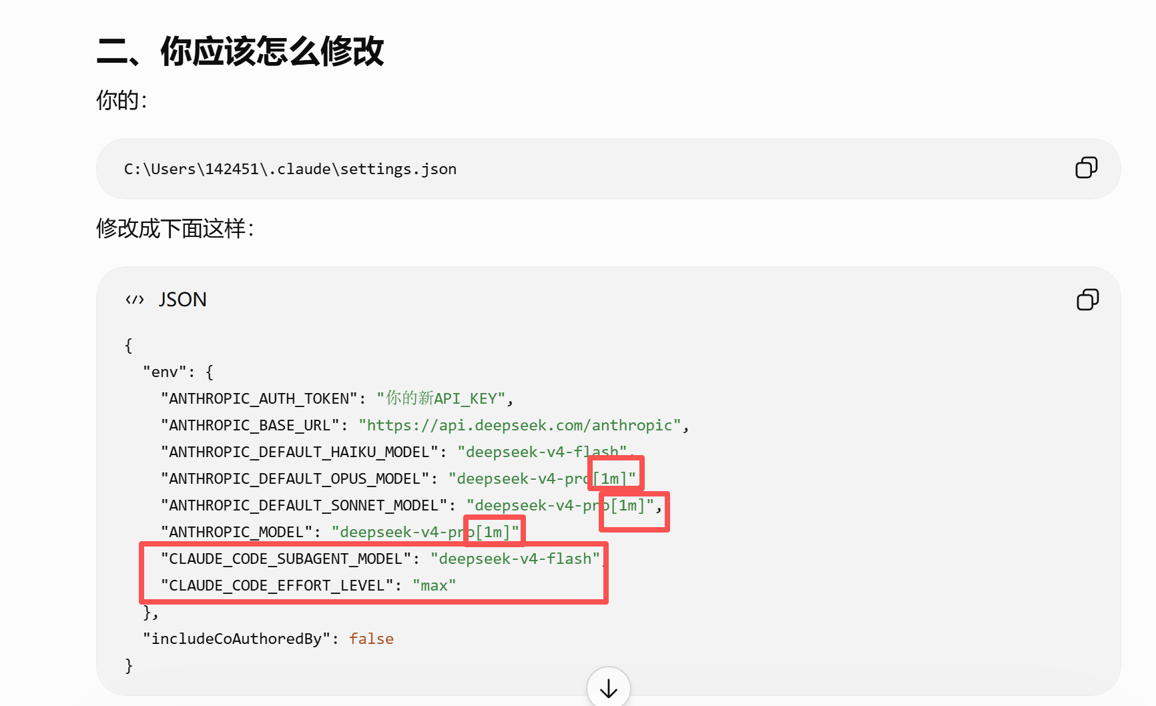Click the text 你的:
Screen dimensions: 1156x706
(121, 100)
